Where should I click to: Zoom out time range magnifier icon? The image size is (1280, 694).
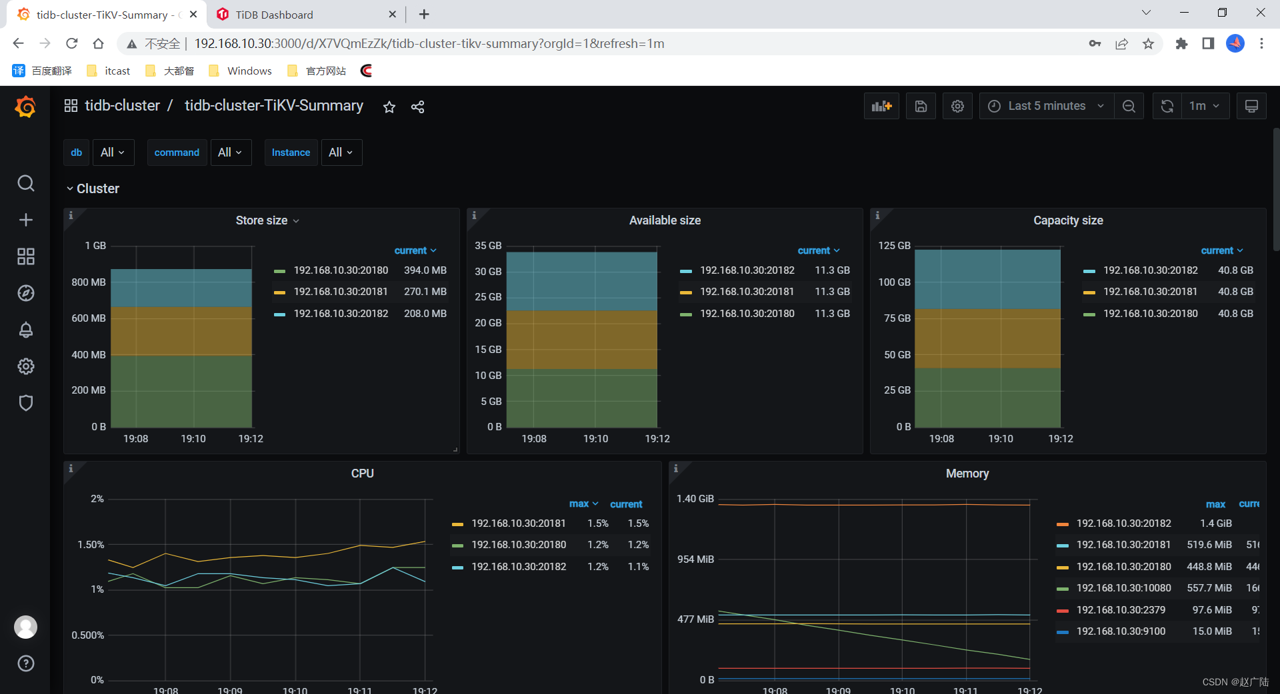[1129, 106]
